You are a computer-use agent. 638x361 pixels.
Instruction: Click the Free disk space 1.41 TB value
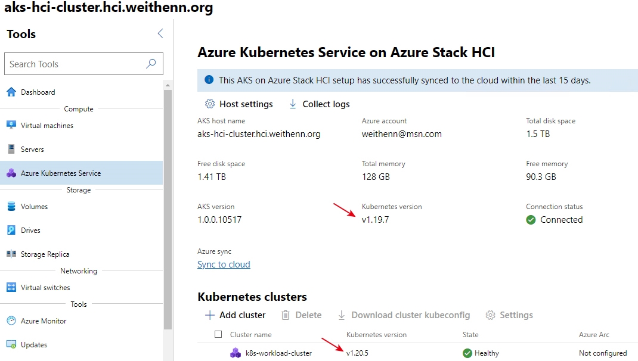(212, 177)
